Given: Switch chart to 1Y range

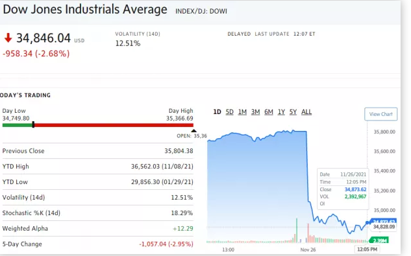Looking at the screenshot, I should pyautogui.click(x=281, y=112).
